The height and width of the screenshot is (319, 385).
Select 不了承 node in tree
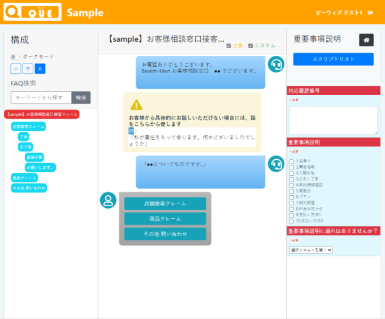[26, 147]
